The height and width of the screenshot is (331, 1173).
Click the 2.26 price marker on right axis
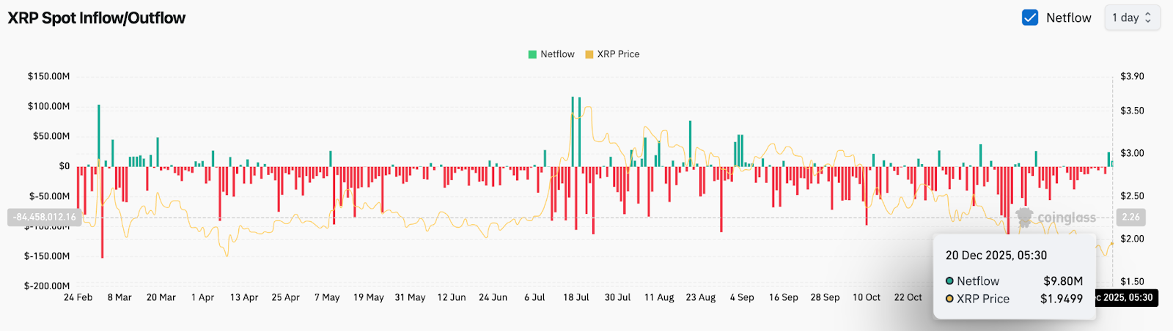coord(1130,217)
